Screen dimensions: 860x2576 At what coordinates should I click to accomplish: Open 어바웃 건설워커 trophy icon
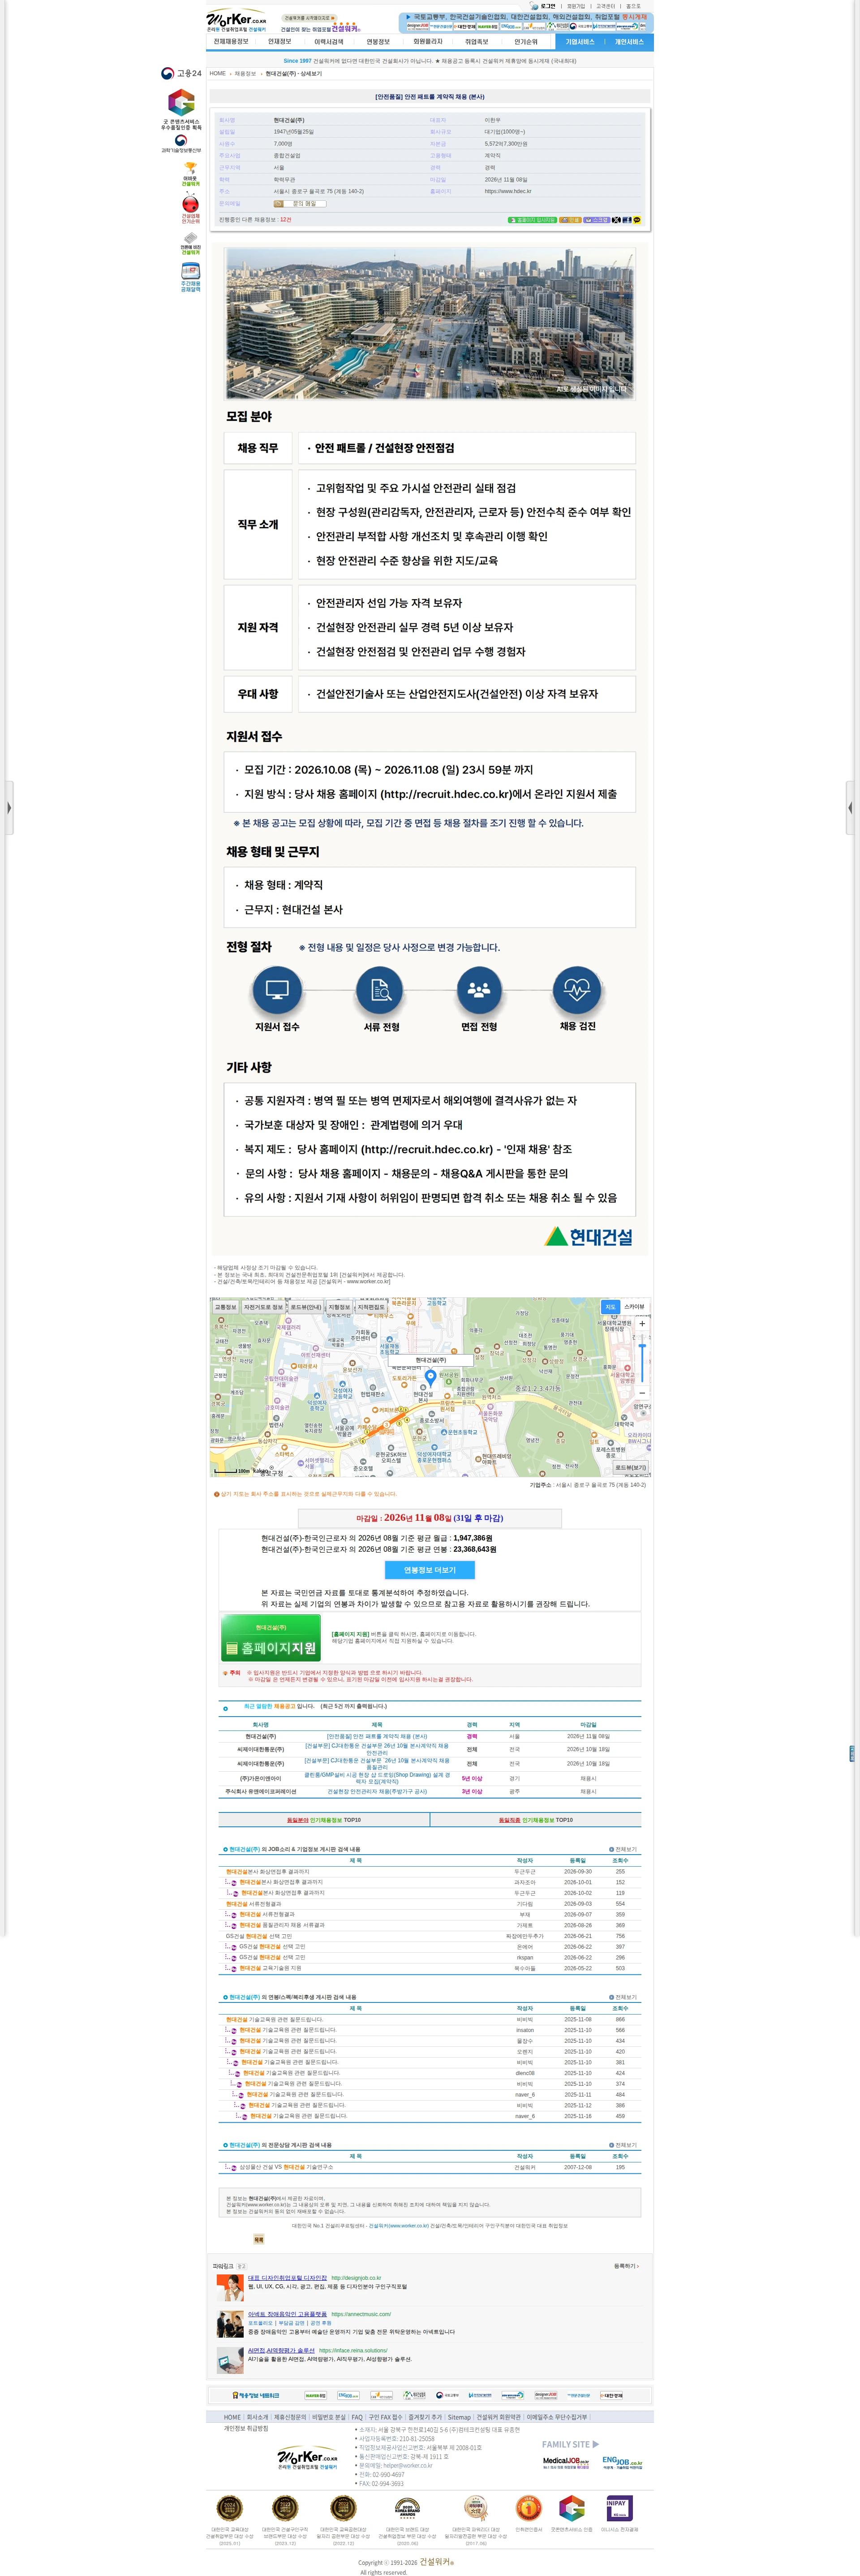point(190,174)
